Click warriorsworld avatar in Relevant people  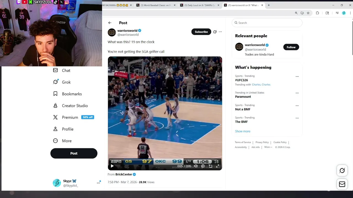pos(239,47)
